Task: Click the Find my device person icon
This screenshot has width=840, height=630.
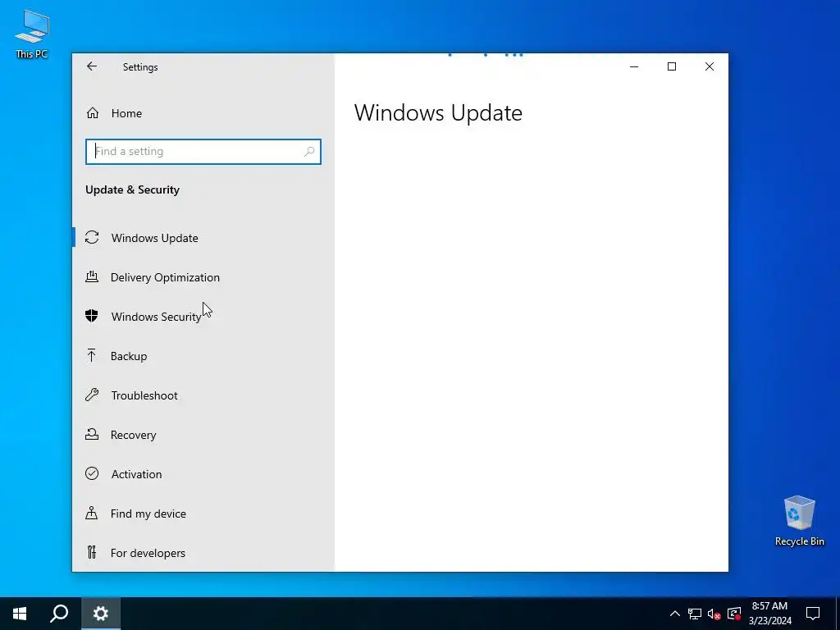Action: 92,513
